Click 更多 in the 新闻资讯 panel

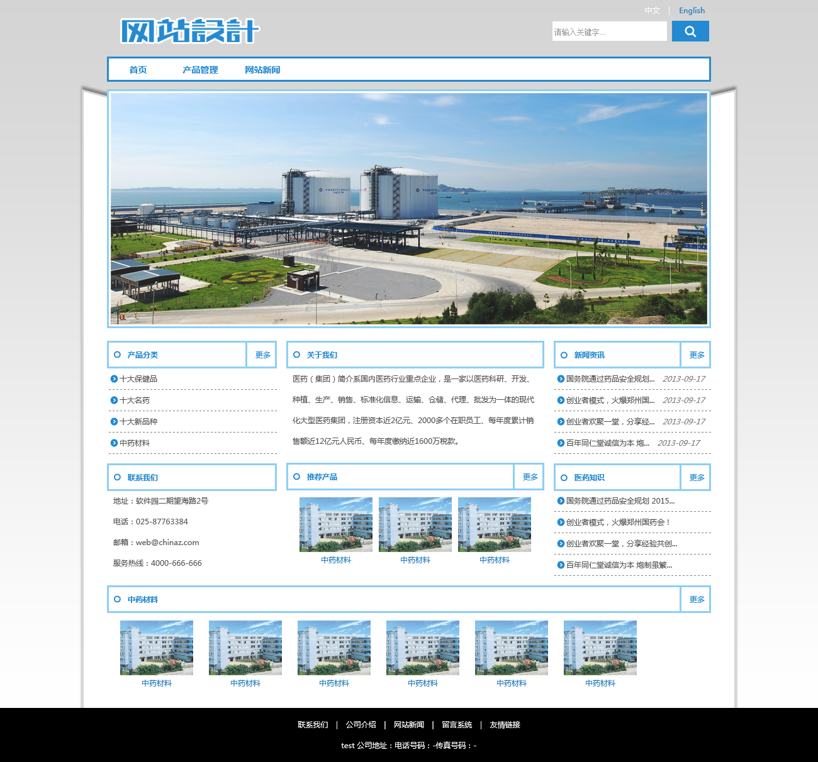(x=697, y=355)
